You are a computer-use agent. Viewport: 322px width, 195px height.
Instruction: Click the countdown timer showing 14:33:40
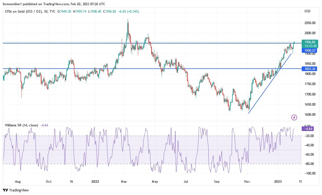click(x=310, y=46)
